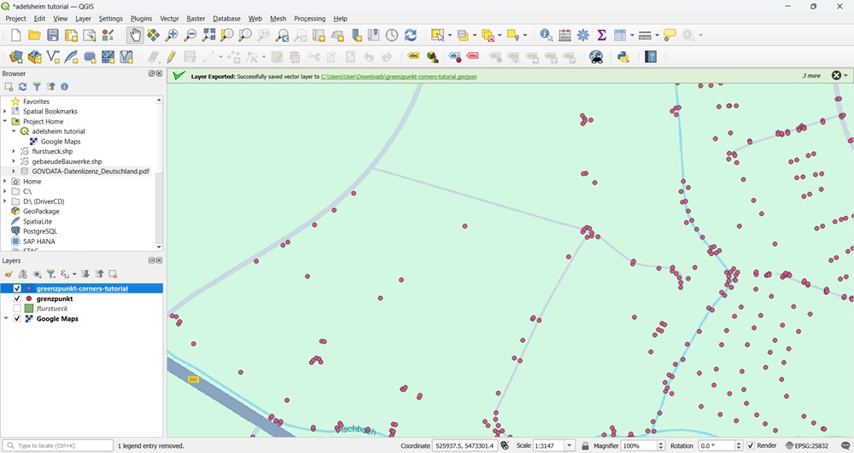Click the Zoom In magnifier tool
The height and width of the screenshot is (453, 854).
click(172, 35)
